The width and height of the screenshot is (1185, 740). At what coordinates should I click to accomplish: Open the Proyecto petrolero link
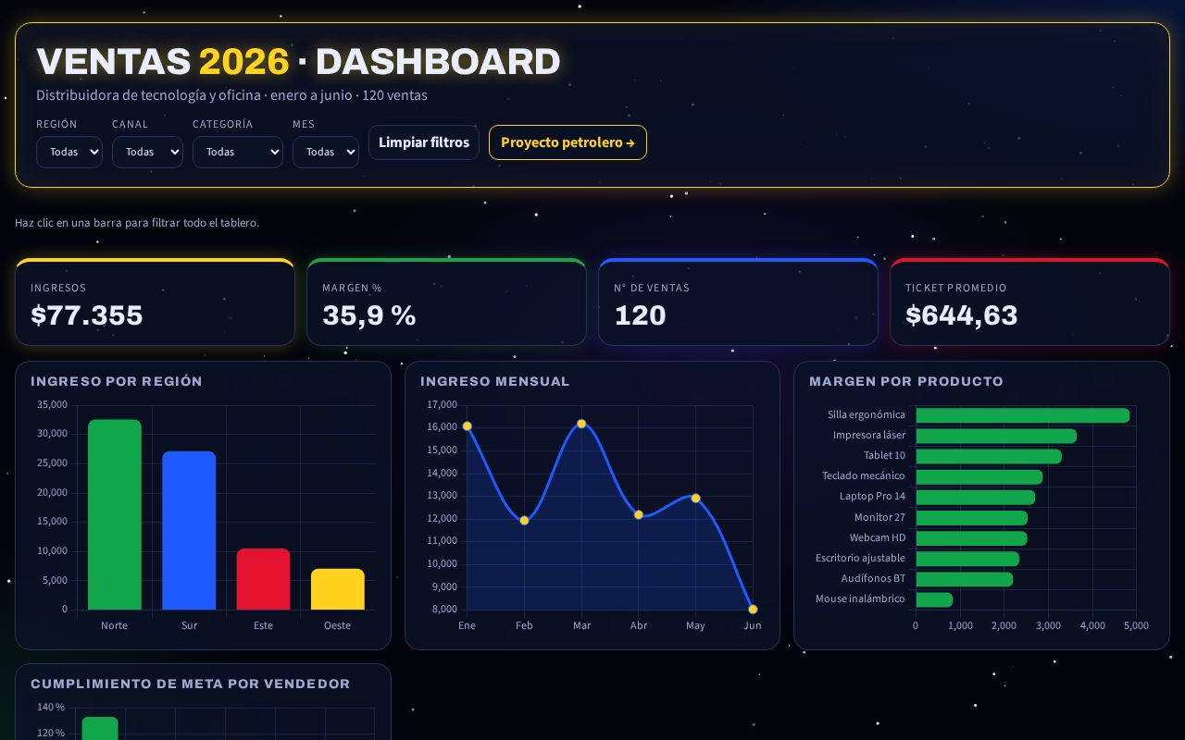(x=568, y=142)
